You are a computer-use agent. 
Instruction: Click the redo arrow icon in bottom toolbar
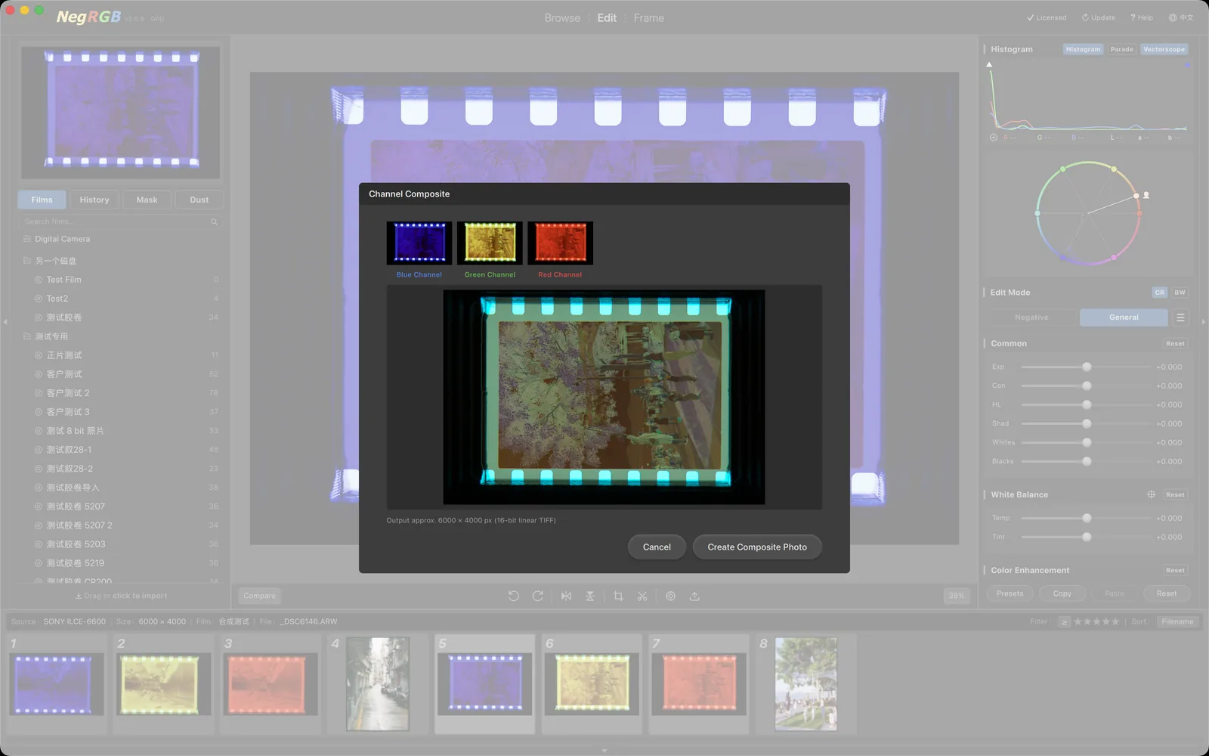pos(538,596)
